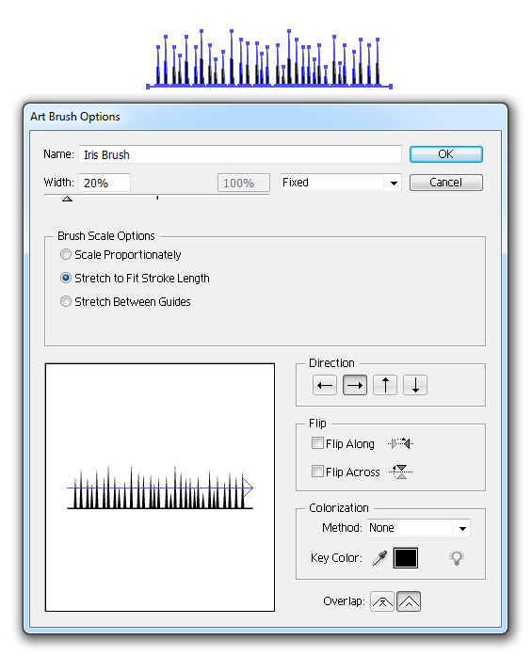Select the left arrow direction button
Viewport: 532px width, 656px height.
pos(325,385)
